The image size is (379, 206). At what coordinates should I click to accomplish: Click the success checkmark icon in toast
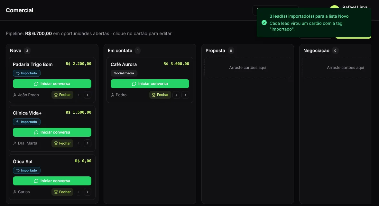(264, 23)
